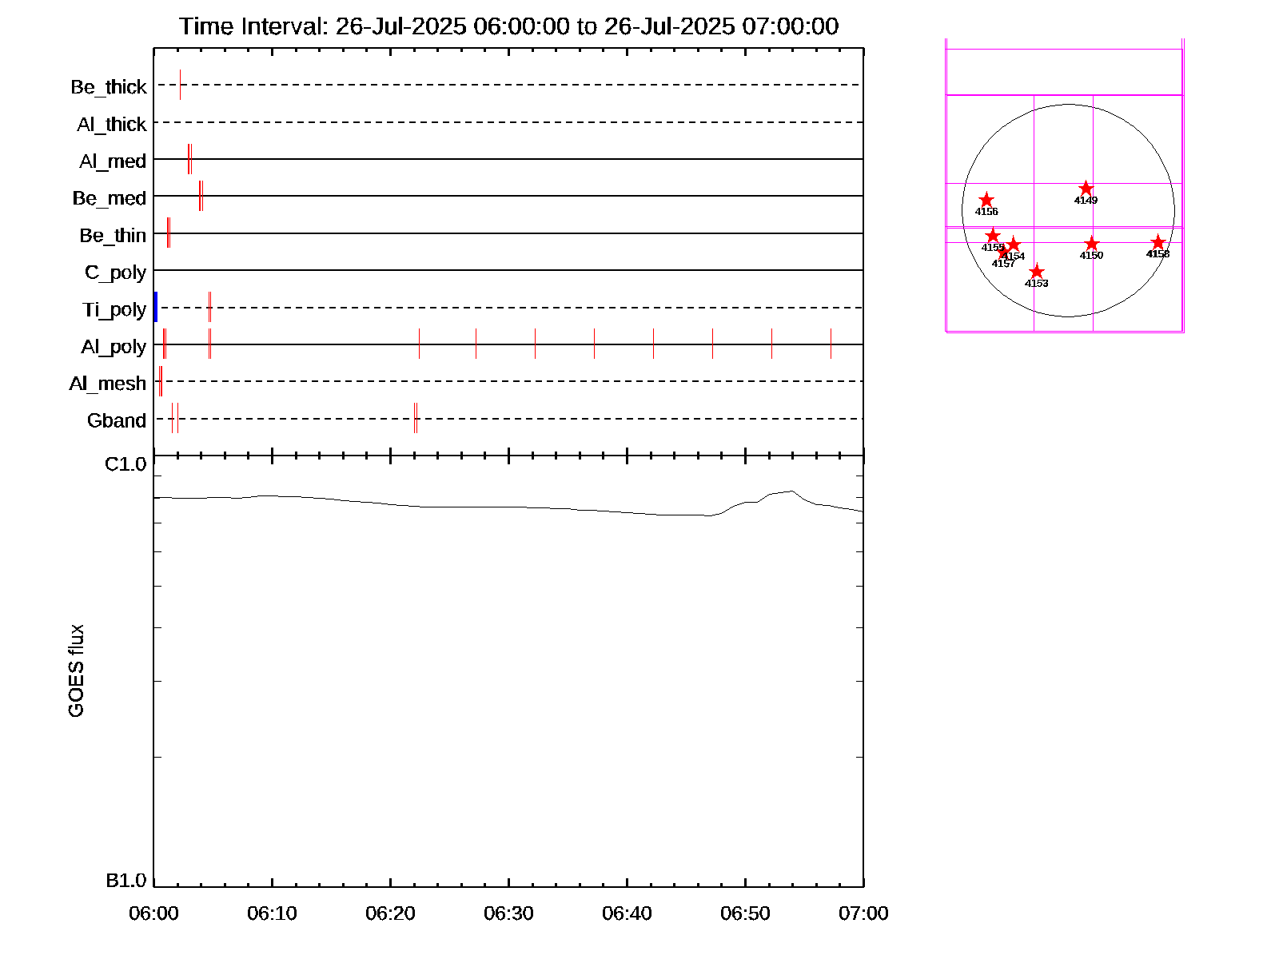Select the star above label 4155

click(993, 236)
